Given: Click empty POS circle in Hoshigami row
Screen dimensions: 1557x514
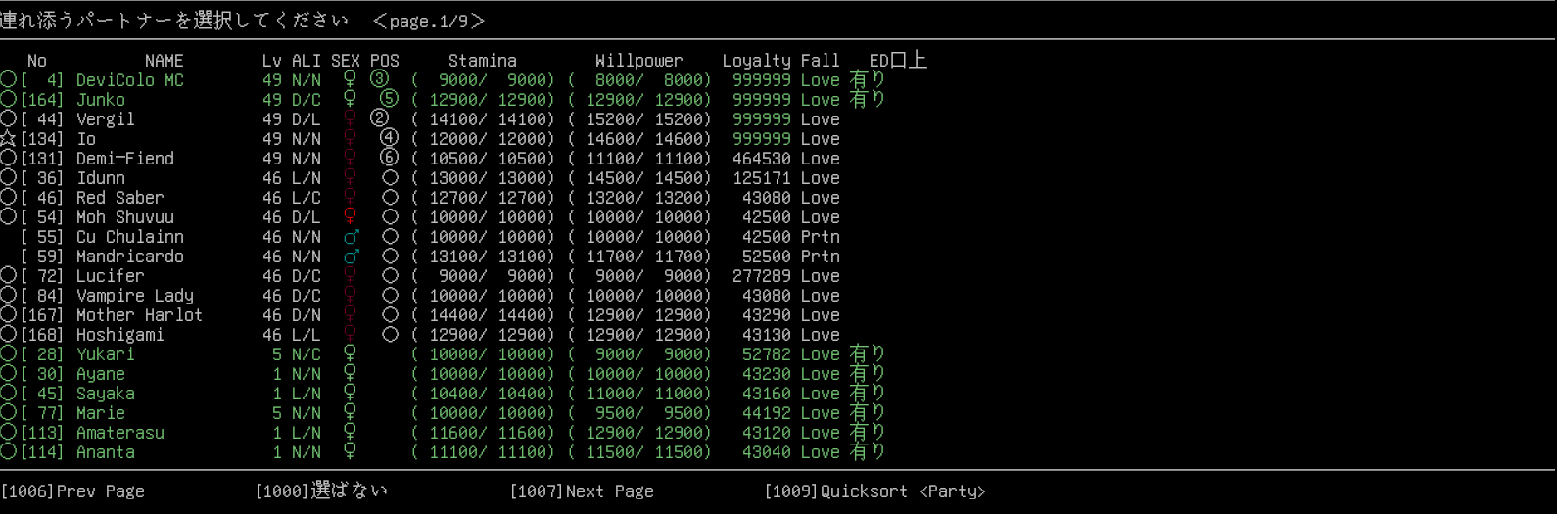Looking at the screenshot, I should point(390,335).
